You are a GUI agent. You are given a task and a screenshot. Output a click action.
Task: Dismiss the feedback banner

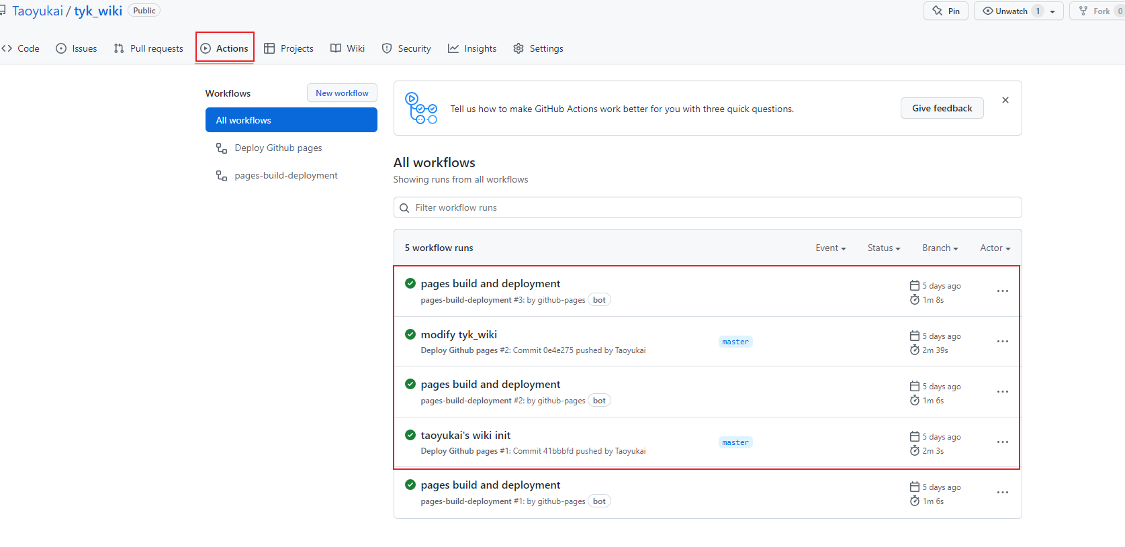coord(1005,100)
